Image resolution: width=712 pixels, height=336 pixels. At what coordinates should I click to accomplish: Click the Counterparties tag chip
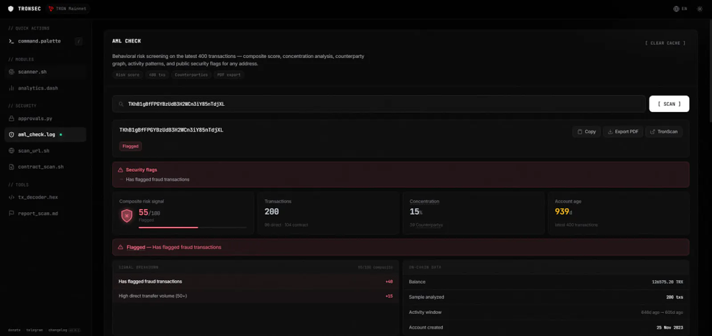(191, 75)
